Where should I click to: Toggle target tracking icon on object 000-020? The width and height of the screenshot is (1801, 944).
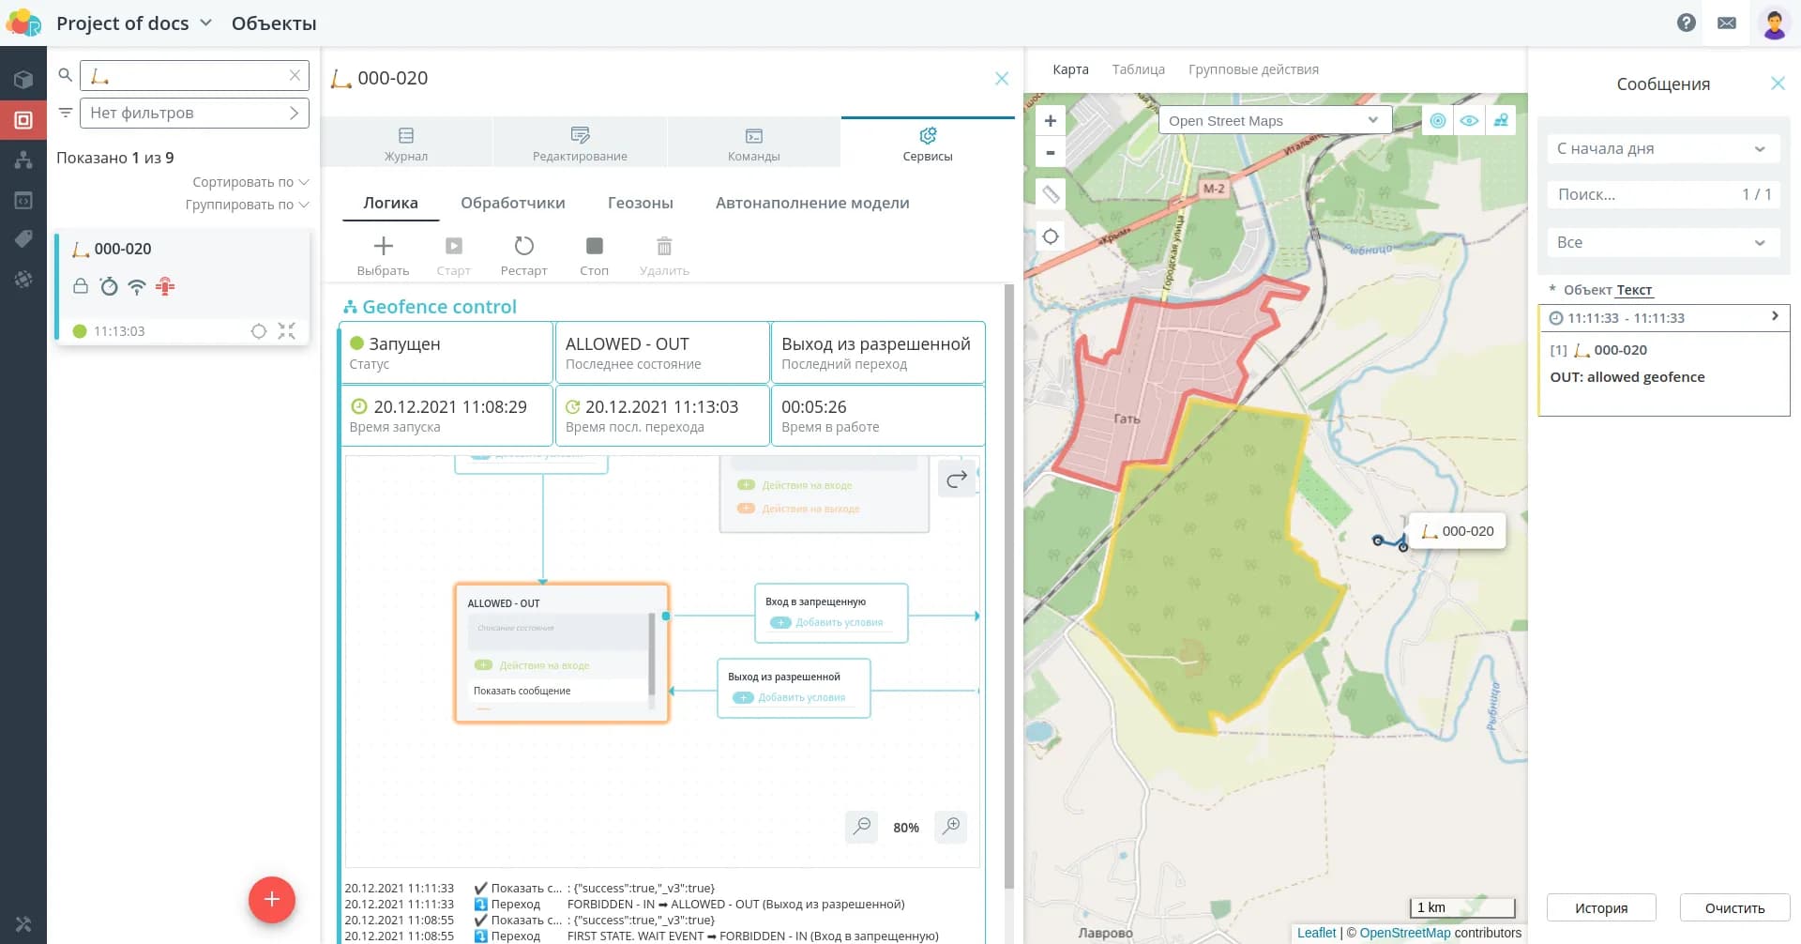click(259, 331)
